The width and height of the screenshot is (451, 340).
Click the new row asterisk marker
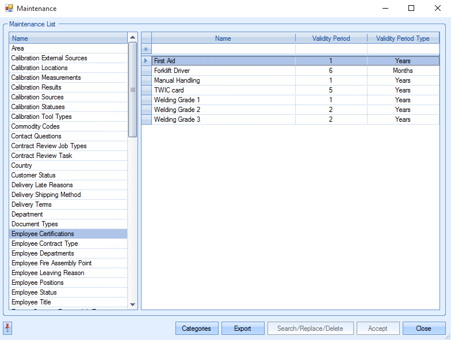[x=146, y=49]
